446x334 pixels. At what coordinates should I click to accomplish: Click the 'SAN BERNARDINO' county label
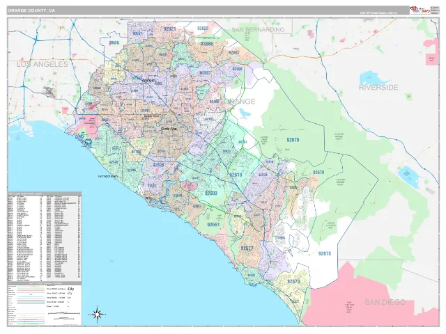[258, 29]
